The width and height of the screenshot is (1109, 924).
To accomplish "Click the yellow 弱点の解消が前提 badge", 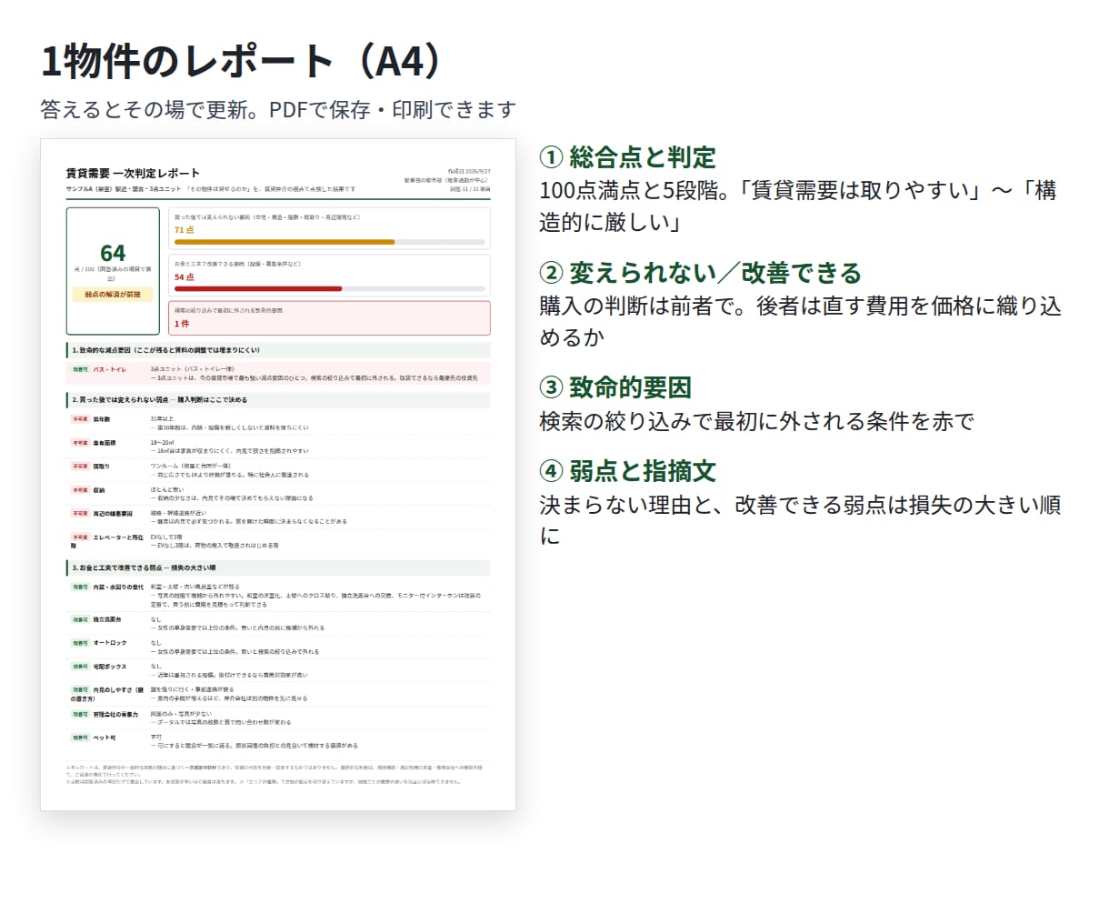I will [x=113, y=295].
